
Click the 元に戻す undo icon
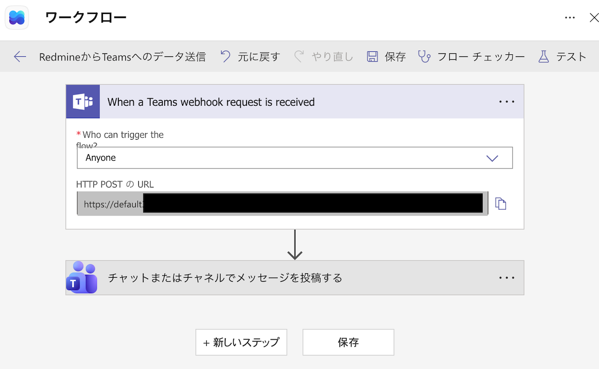[x=226, y=56]
